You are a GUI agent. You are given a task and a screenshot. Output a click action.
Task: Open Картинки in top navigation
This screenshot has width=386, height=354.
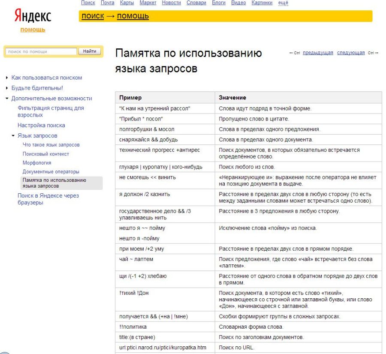point(262,3)
